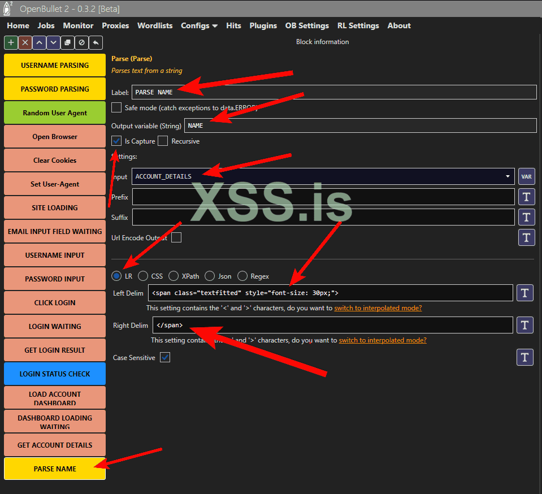Select the USERNAME INPUT block
This screenshot has width=542, height=494.
tap(55, 255)
